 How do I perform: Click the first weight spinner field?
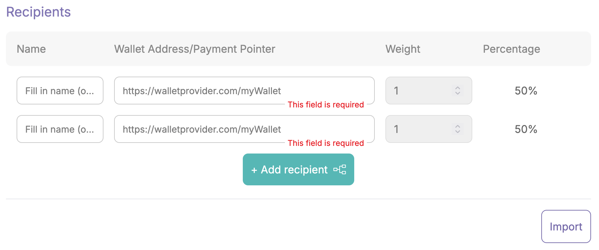pos(421,91)
